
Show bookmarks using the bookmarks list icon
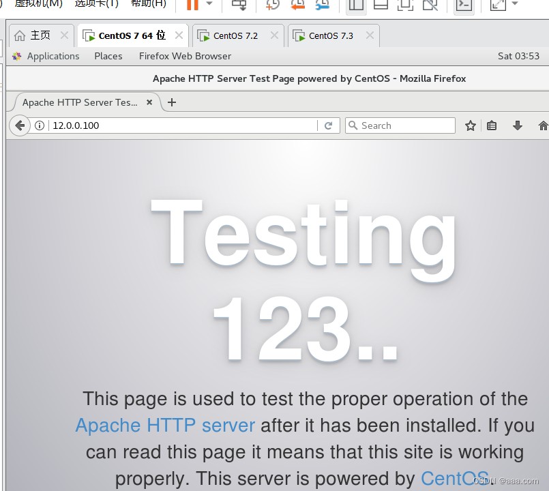(x=492, y=125)
